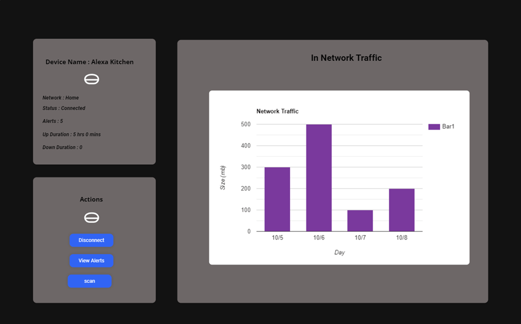Click the device icon under Alexa Kitchen
Screen dimensions: 521x324
(91, 79)
